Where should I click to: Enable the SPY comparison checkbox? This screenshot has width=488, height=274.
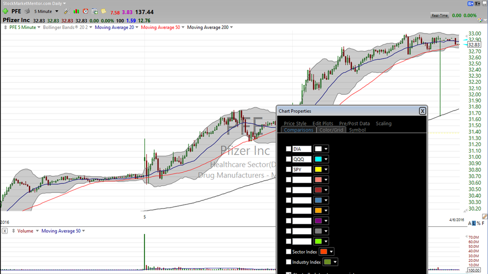point(289,169)
